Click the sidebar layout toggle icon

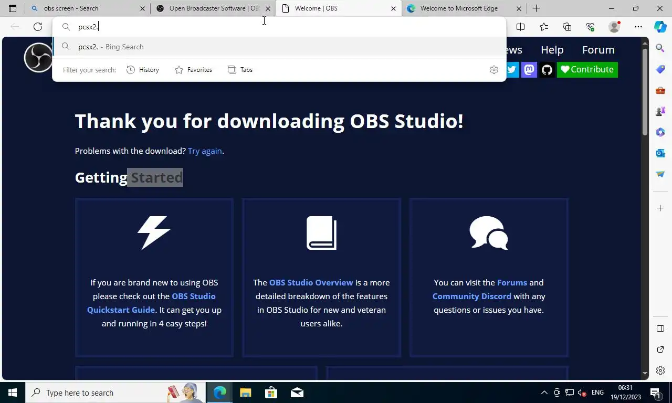point(660,328)
